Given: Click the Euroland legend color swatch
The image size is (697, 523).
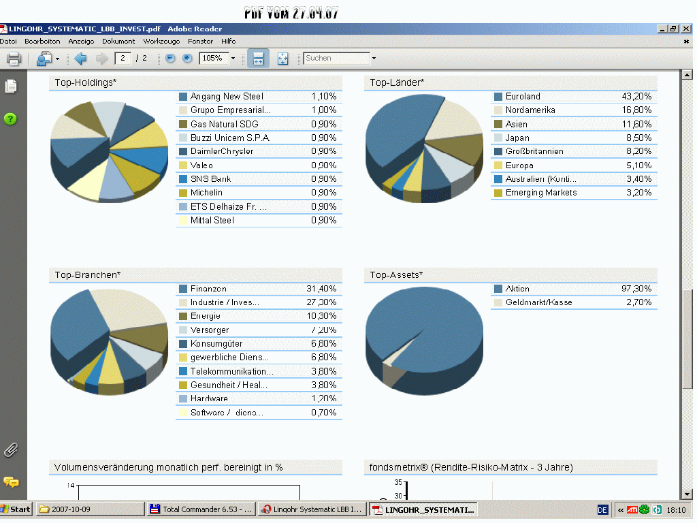Looking at the screenshot, I should point(498,97).
